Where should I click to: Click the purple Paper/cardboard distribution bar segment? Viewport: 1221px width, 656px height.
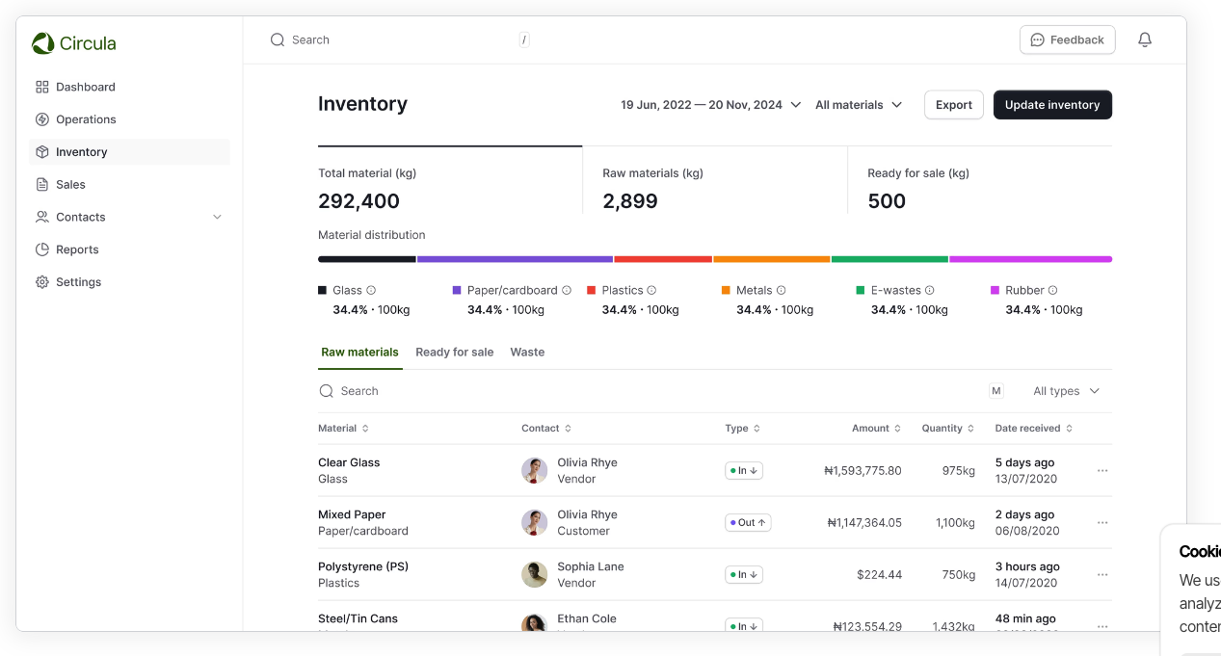point(515,259)
